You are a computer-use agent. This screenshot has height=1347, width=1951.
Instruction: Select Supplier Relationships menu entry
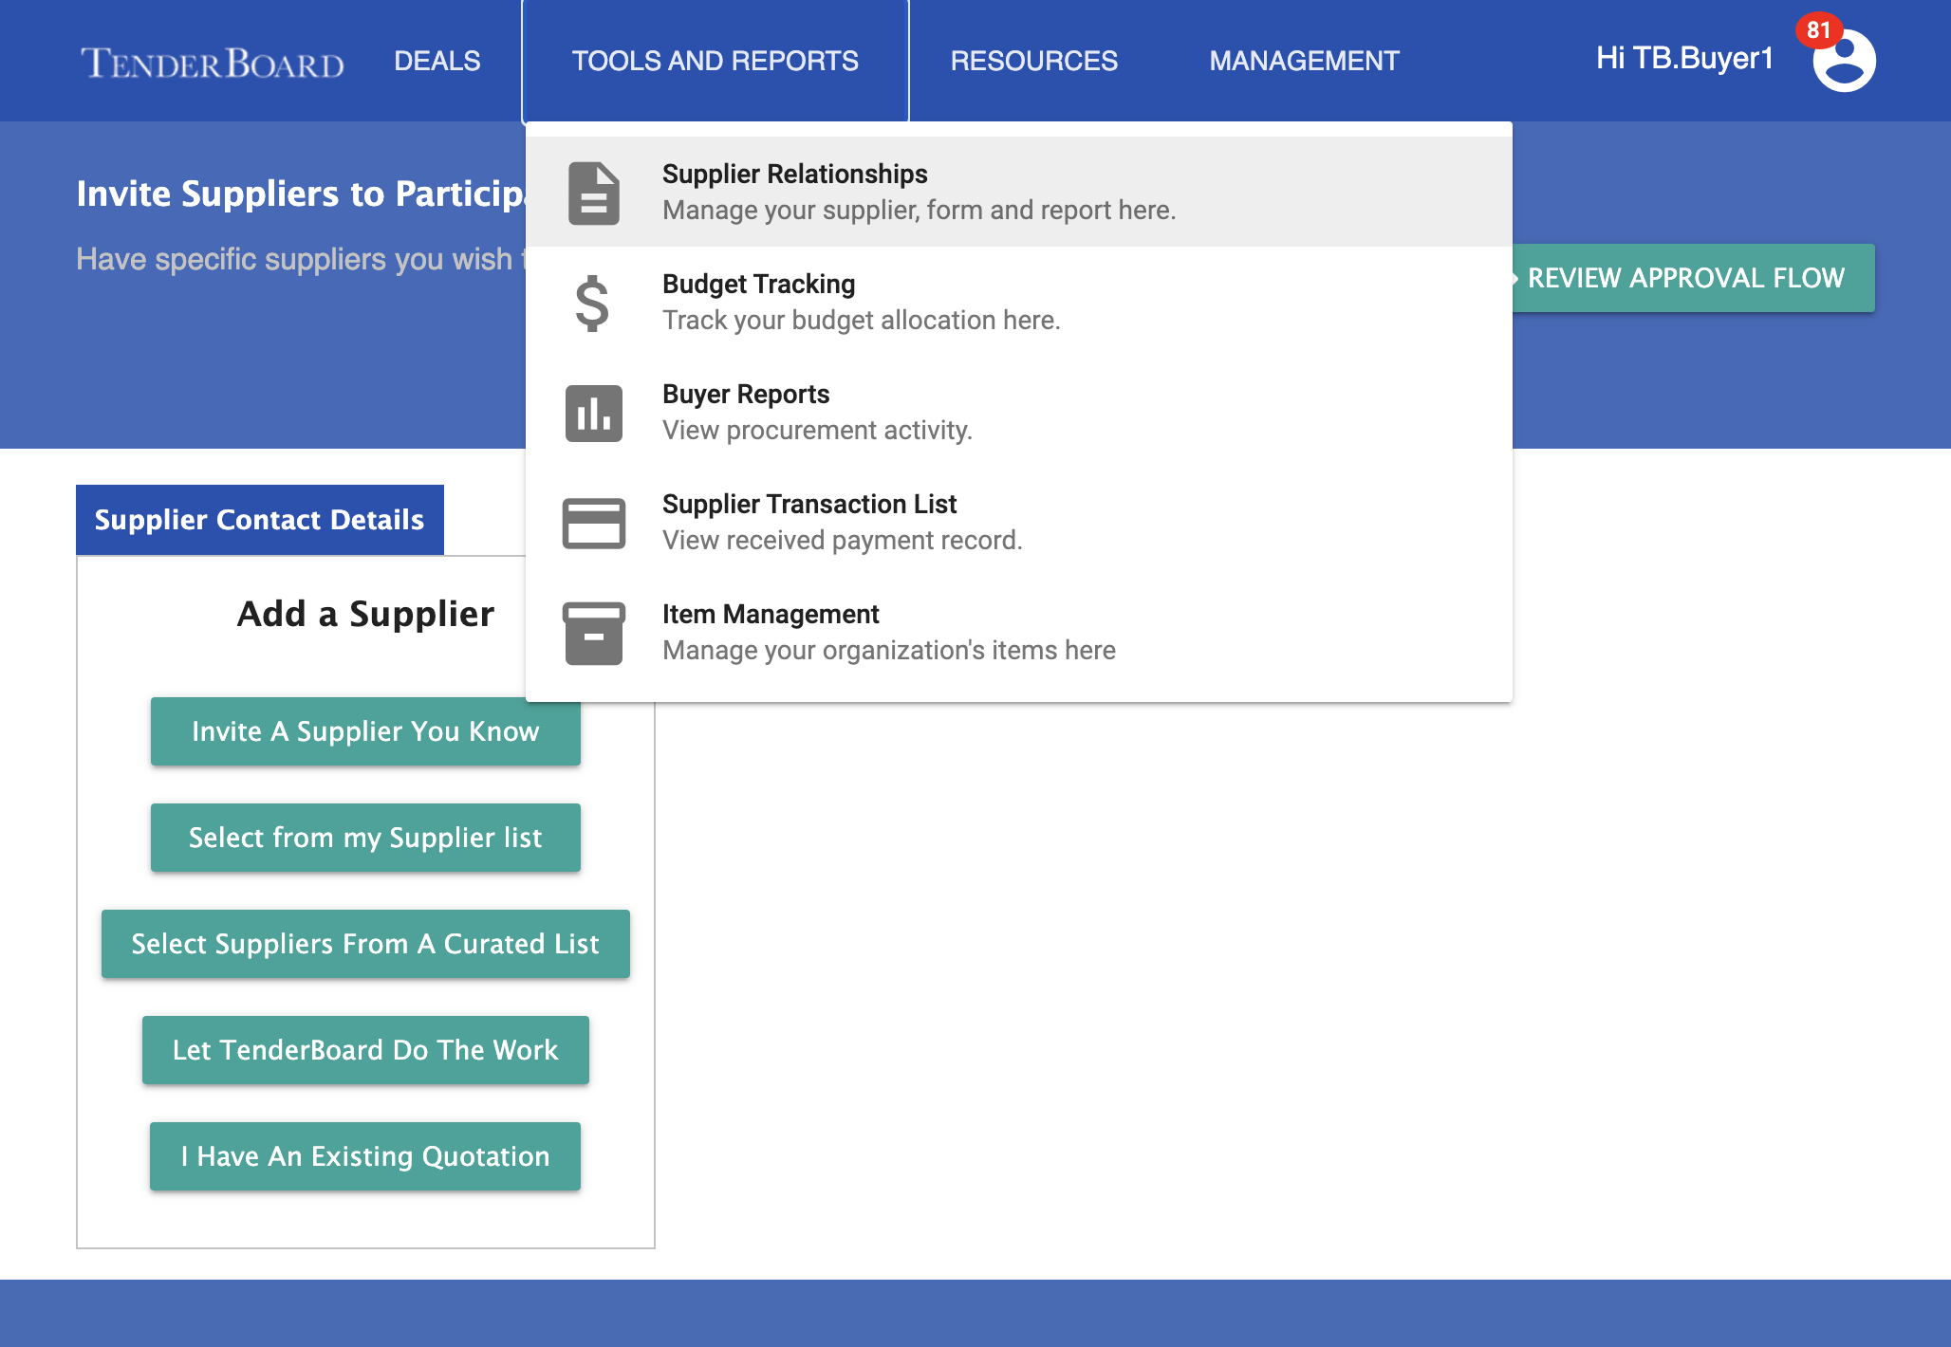coord(1019,192)
